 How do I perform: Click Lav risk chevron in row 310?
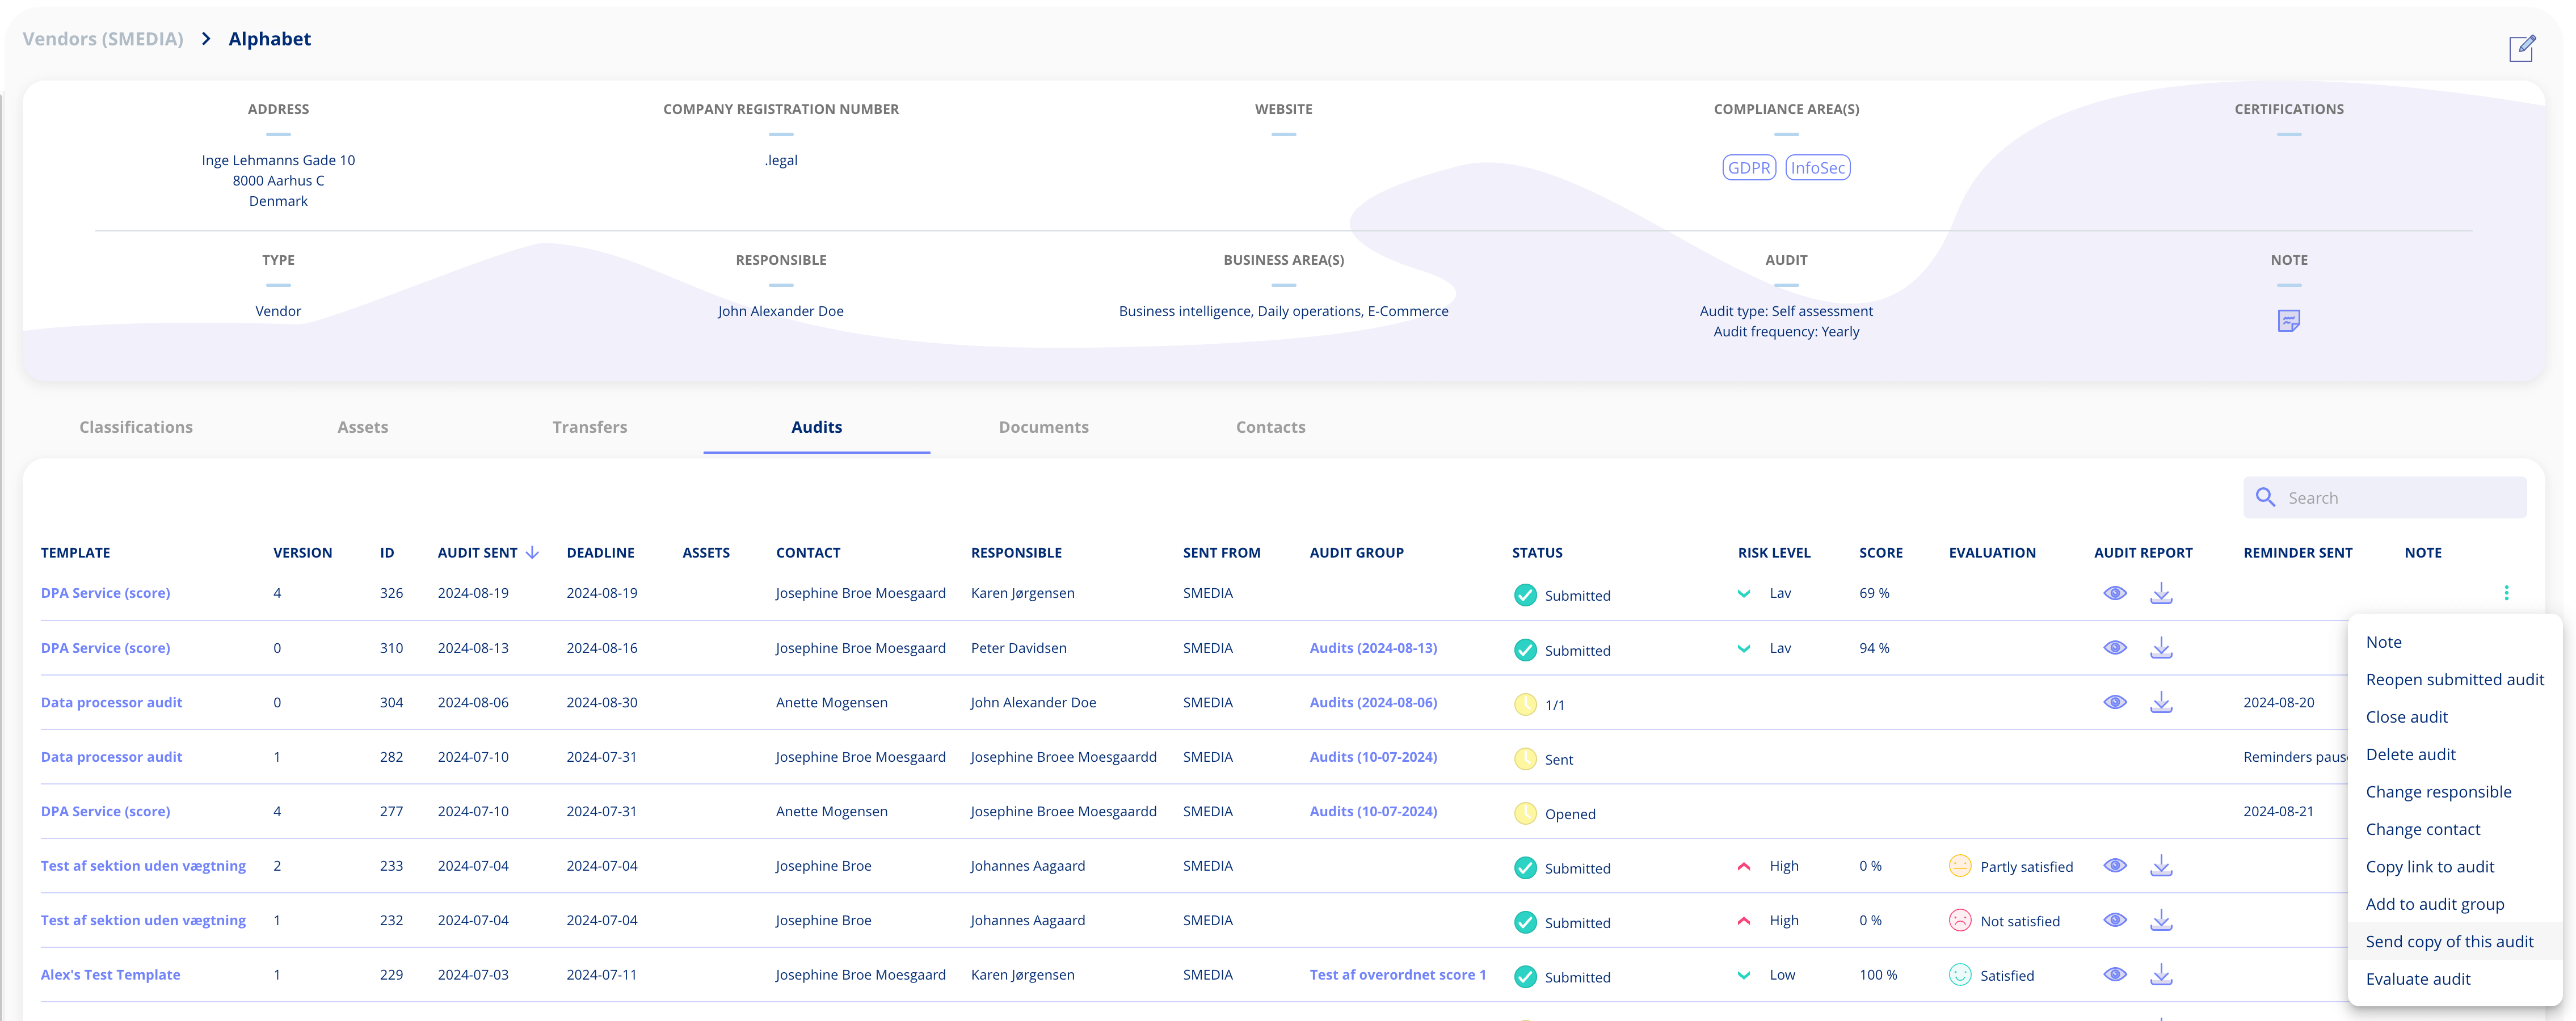coord(1744,648)
